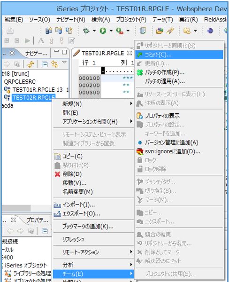Select 移動(V)... menu entry
This screenshot has height=282, width=229.
pos(93,183)
